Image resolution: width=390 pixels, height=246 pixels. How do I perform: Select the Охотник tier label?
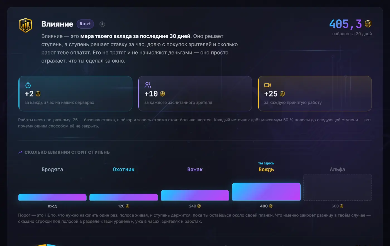[x=124, y=169]
